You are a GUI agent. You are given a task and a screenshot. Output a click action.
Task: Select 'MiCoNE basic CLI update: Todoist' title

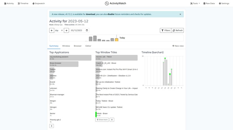pyautogui.click(x=116, y=108)
